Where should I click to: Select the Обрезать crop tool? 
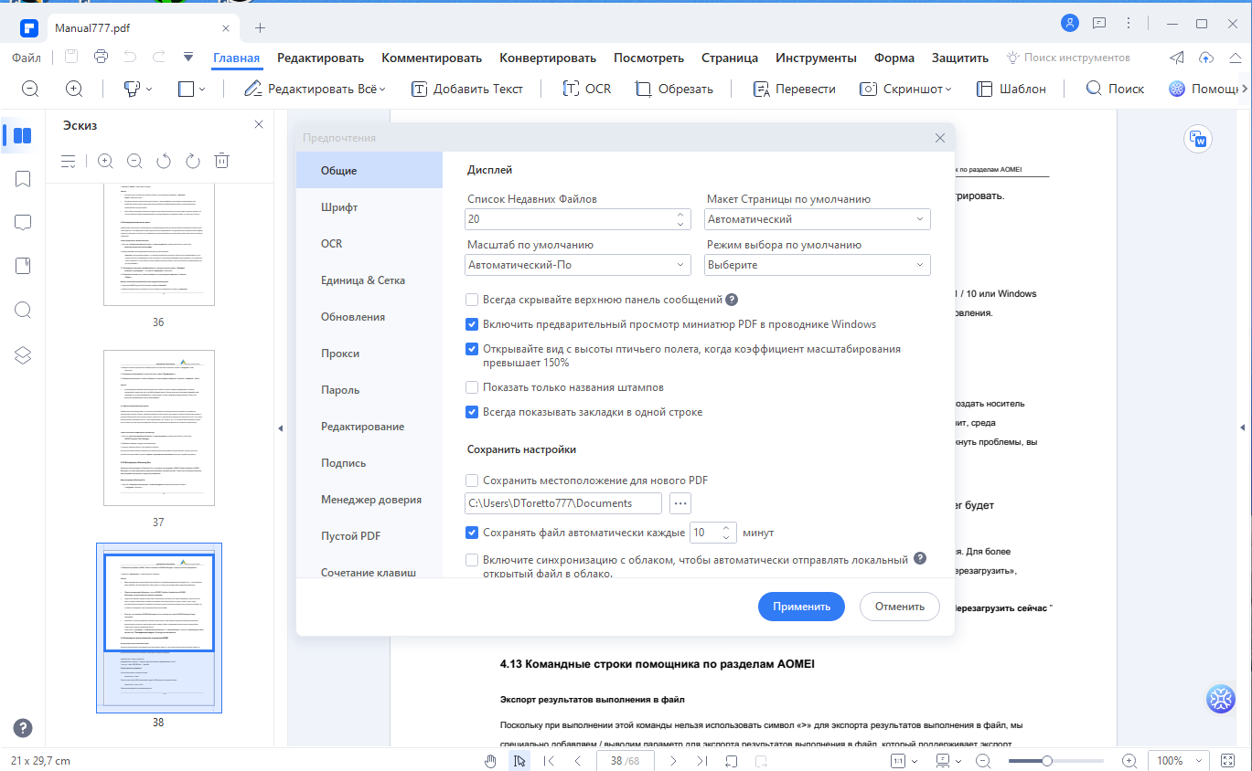tap(674, 89)
